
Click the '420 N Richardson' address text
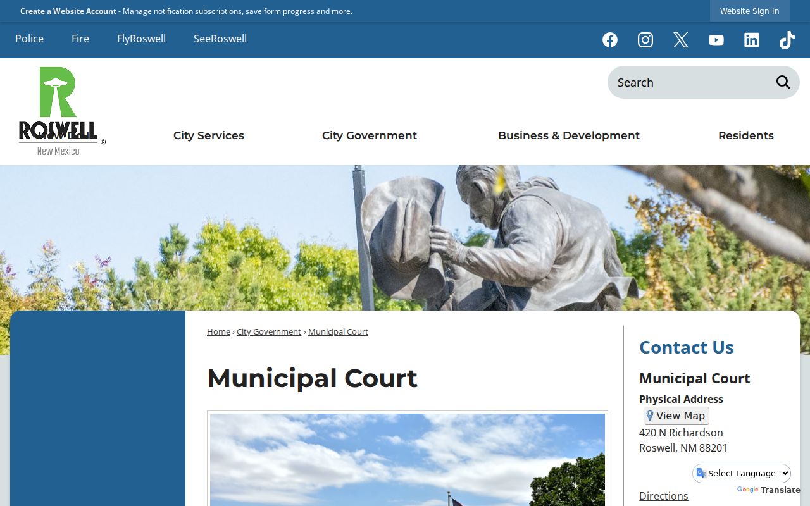[x=681, y=433]
